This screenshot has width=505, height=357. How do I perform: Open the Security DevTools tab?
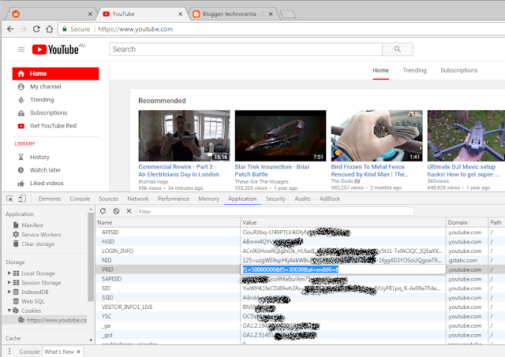point(275,199)
